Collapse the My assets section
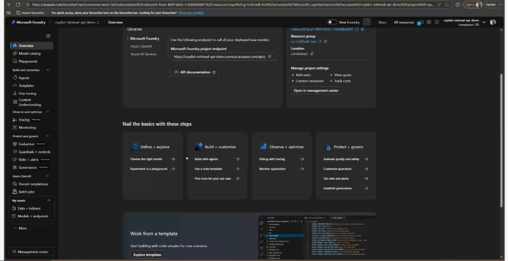 [49, 200]
